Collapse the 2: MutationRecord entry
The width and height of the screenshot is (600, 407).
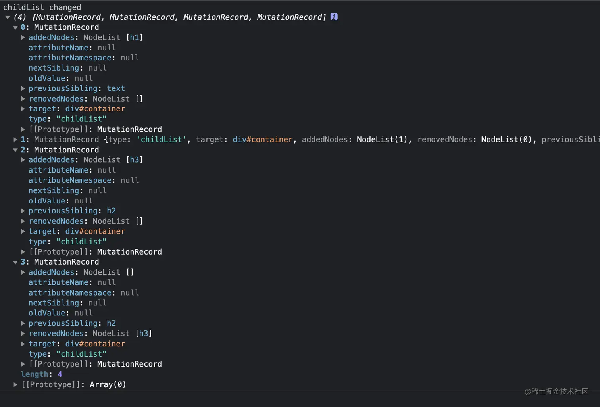click(x=15, y=150)
